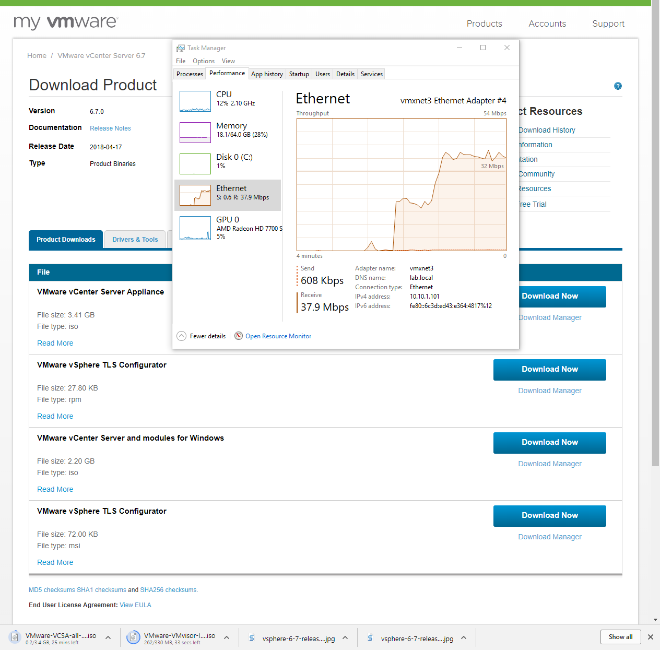Viewport: 660px width, 650px height.
Task: Click the my vmware logo
Action: click(66, 22)
